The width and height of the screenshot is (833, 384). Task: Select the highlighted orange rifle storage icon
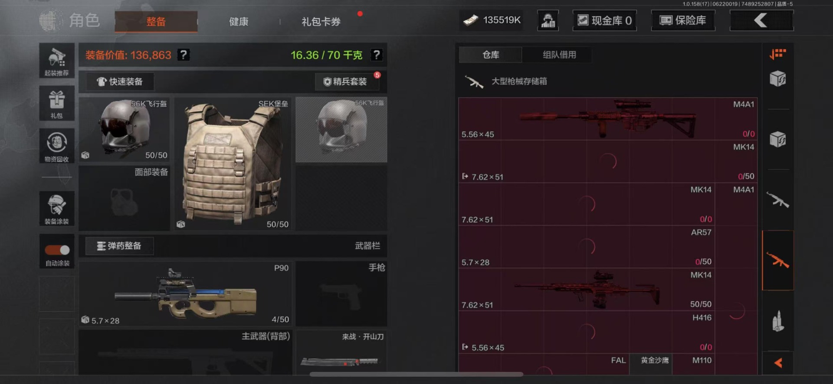pos(778,260)
